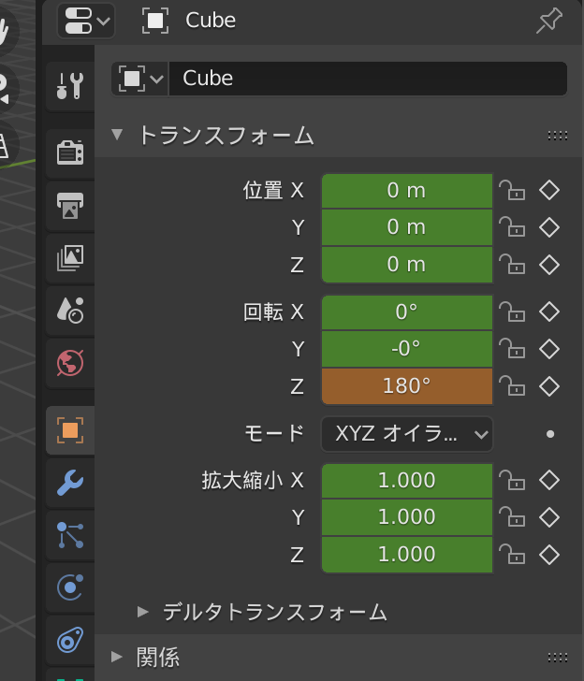Open the Scene properties tab
Viewport: 584px width, 681px height.
pyautogui.click(x=70, y=311)
